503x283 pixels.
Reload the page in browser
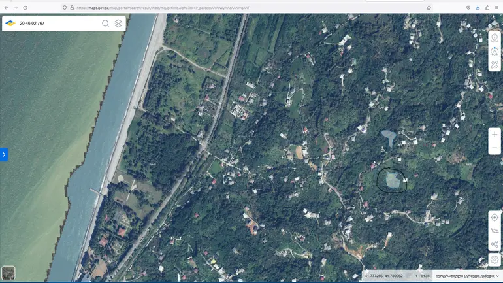click(x=25, y=8)
